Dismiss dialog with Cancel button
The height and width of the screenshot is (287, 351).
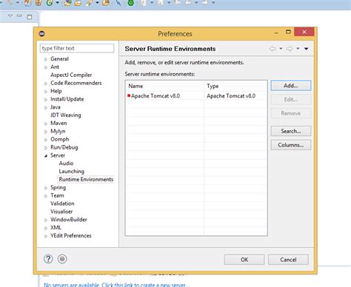coord(288,260)
